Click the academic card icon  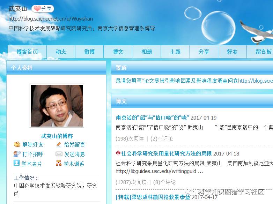click(16, 163)
